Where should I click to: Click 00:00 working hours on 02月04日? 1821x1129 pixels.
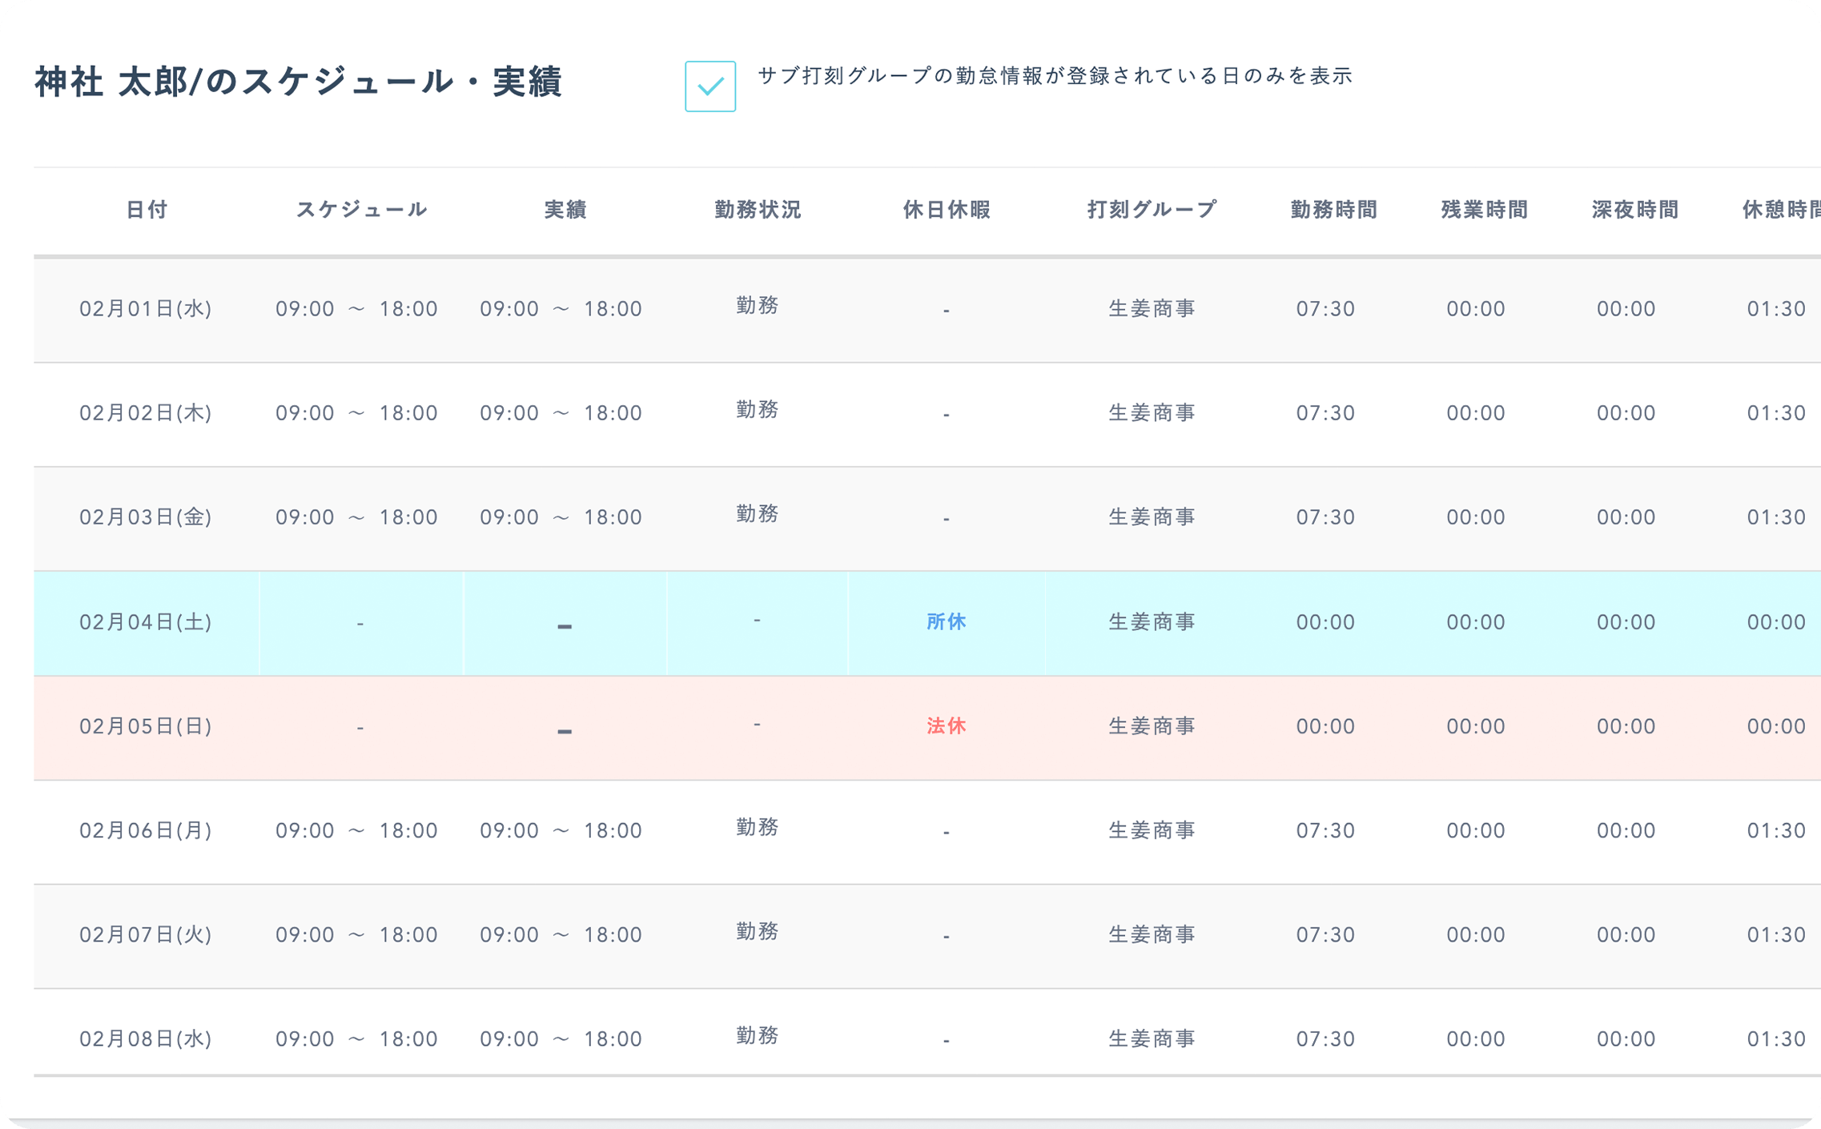click(x=1325, y=622)
